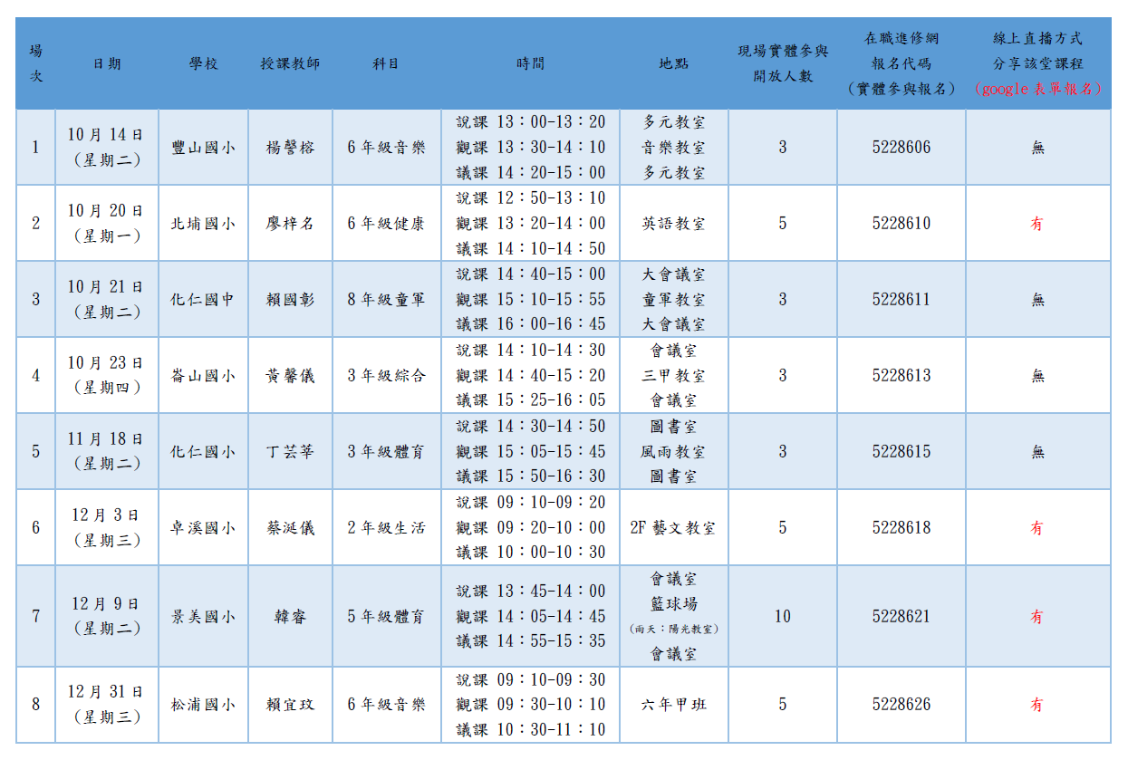The width and height of the screenshot is (1128, 760).
Task: Click the 日期 column header
Action: click(x=107, y=63)
